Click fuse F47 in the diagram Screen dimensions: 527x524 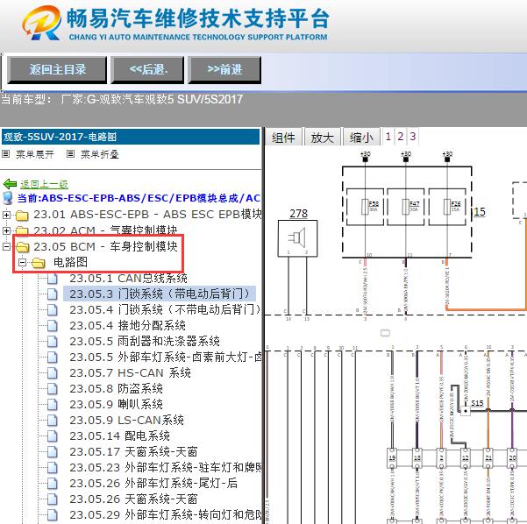click(x=406, y=207)
